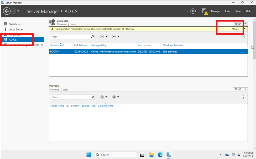
Task: Click the refresh icon in header
Action: [x=193, y=11]
